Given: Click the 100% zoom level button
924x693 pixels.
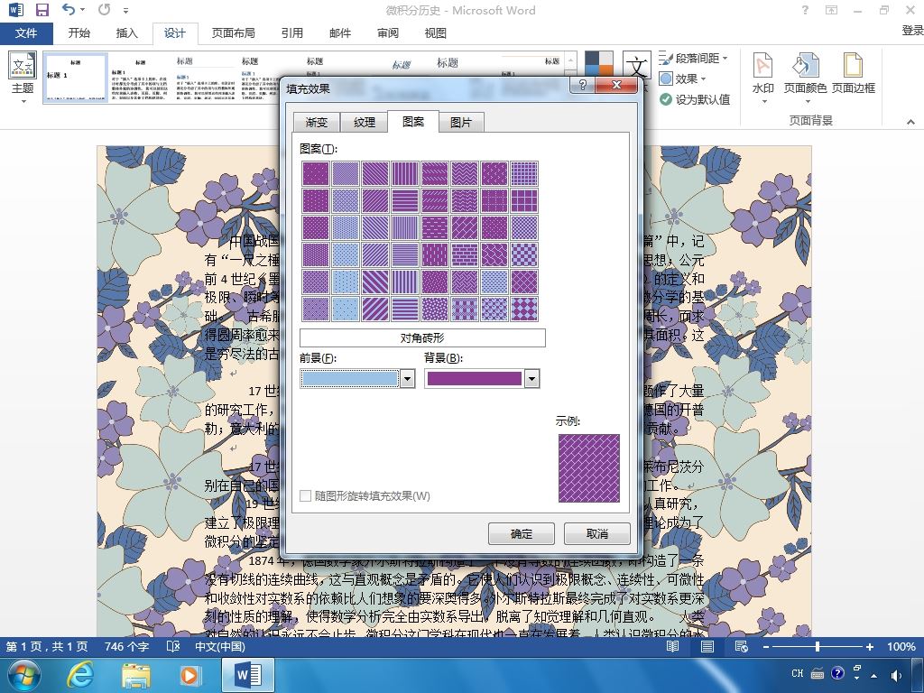Looking at the screenshot, I should pos(901,646).
